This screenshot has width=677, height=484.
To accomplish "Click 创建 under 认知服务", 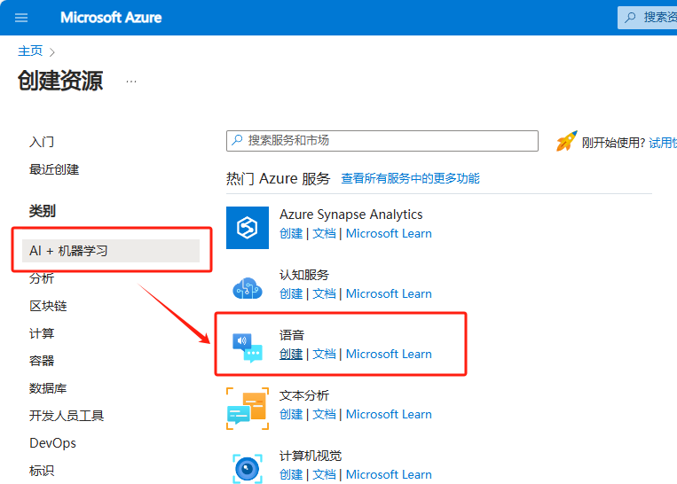I will coord(291,293).
